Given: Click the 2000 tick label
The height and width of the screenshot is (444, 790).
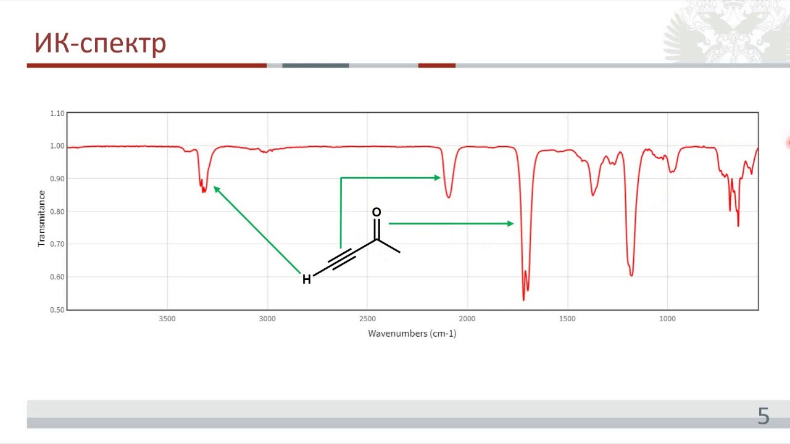Looking at the screenshot, I should click(x=467, y=319).
